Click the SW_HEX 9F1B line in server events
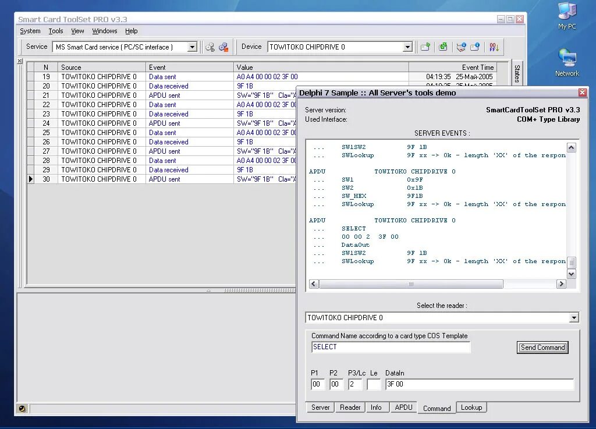 382,196
